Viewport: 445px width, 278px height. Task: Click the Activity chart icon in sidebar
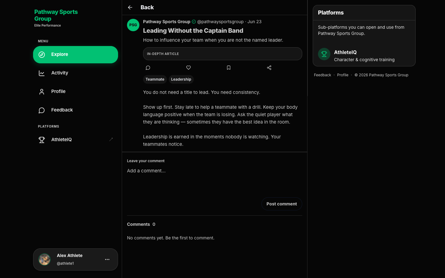(42, 73)
